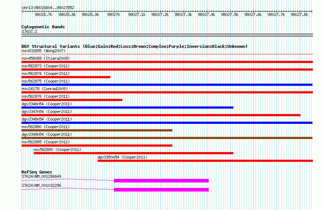
Task: Click the nsv562876 red bar
Action: point(72,100)
